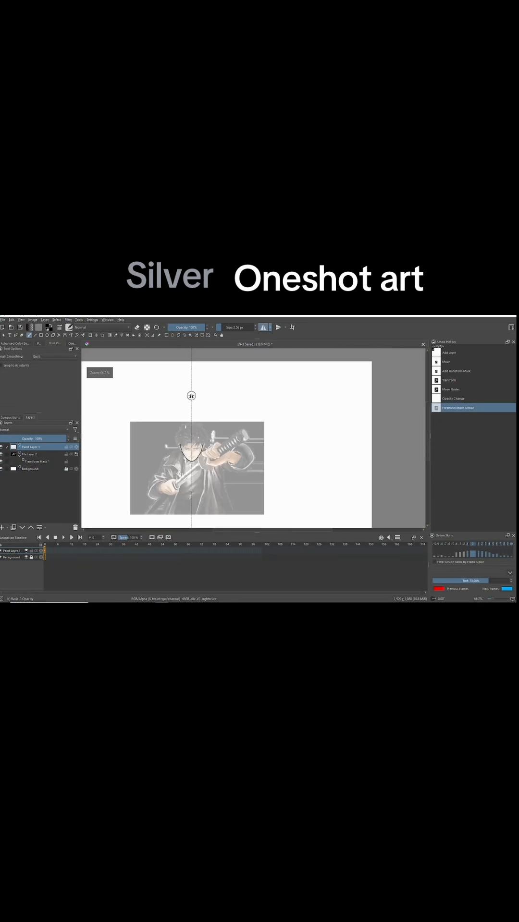This screenshot has width=519, height=922.
Task: Select the Pan tool
Action: [222, 335]
